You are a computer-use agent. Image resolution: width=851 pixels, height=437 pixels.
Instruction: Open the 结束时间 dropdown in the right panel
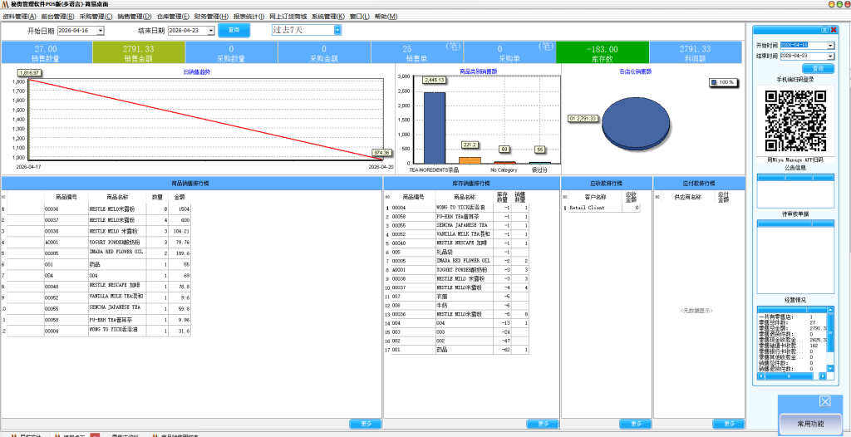tap(830, 56)
